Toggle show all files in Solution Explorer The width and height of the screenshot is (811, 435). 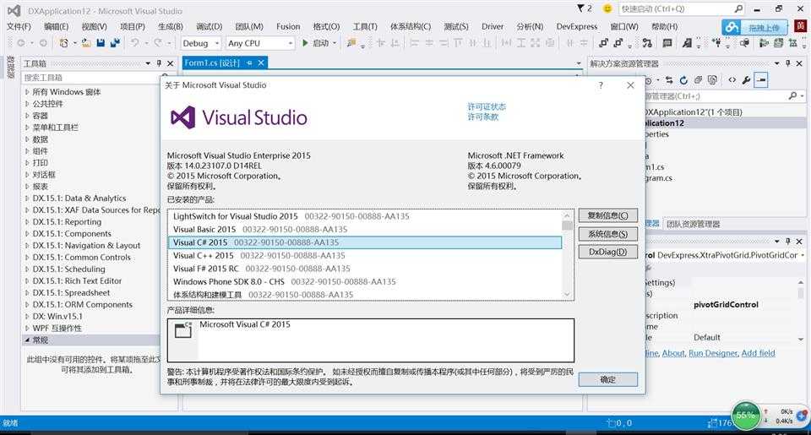click(x=713, y=80)
